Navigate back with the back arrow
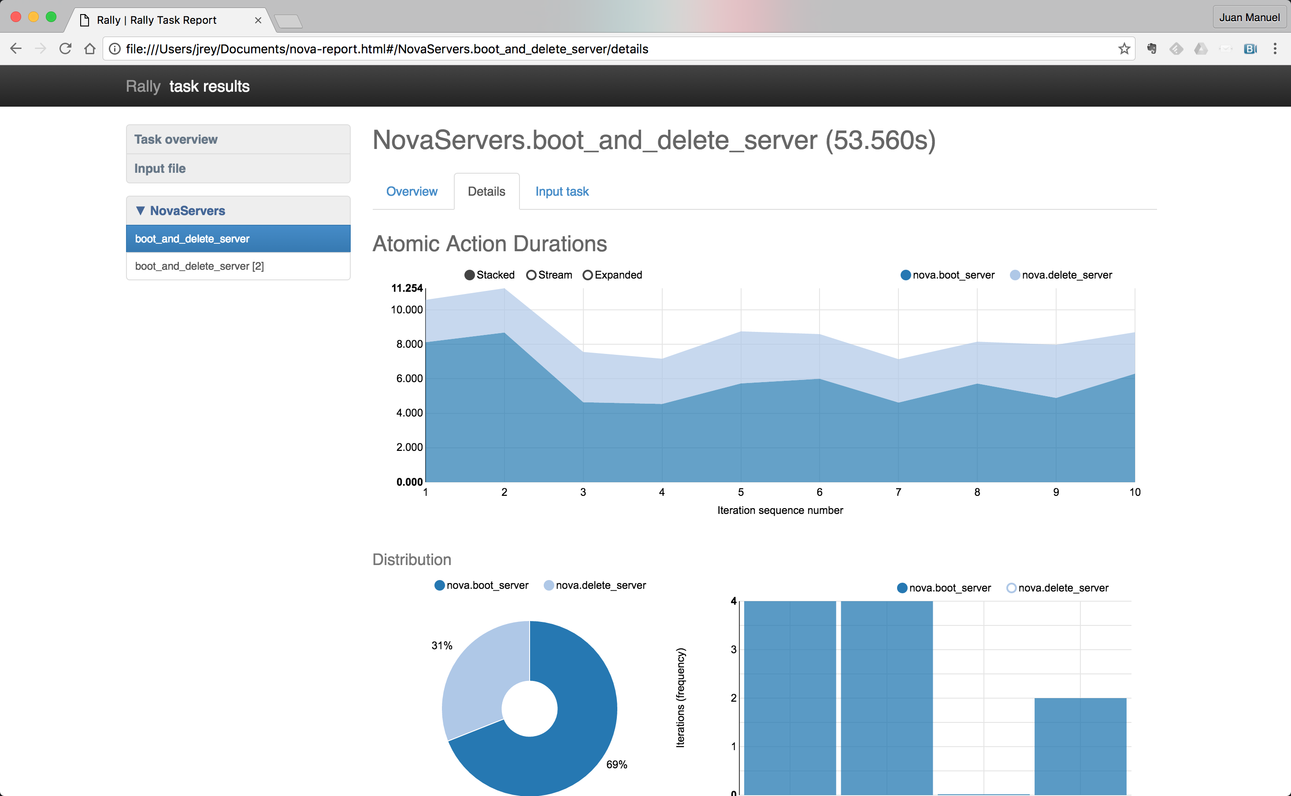Screen dimensions: 1291x796 (16, 49)
